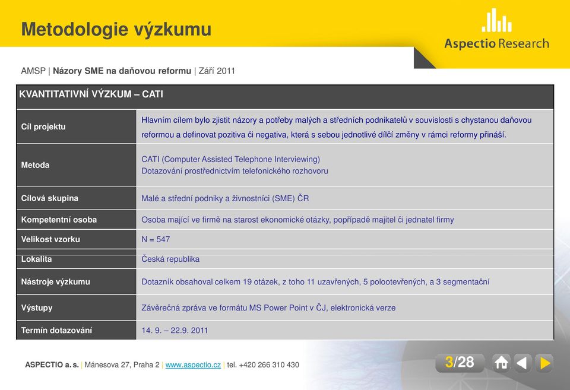The width and height of the screenshot is (570, 390).
Task: Click the 'Velikost vzorku' row label
Action: coord(50,239)
